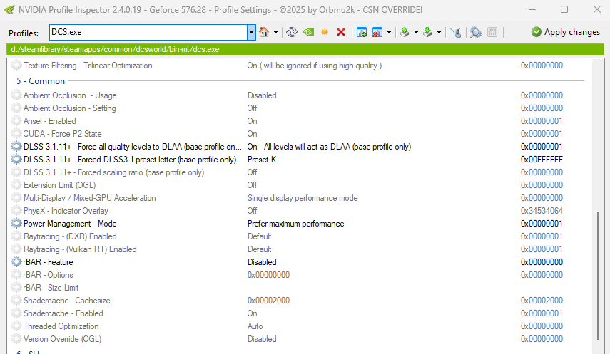Viewport: 610px width, 354px height.
Task: Click gear icon beside rBAR - Feature
Action: 16,262
